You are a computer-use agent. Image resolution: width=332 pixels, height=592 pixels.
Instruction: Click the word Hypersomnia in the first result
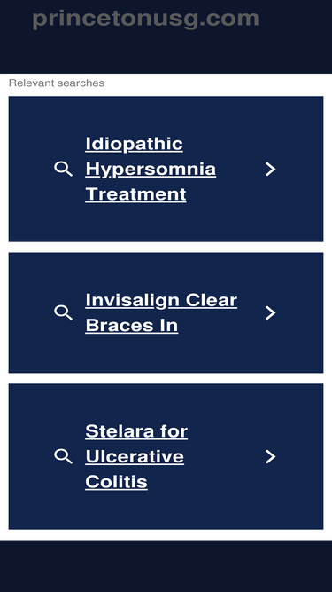pos(151,170)
